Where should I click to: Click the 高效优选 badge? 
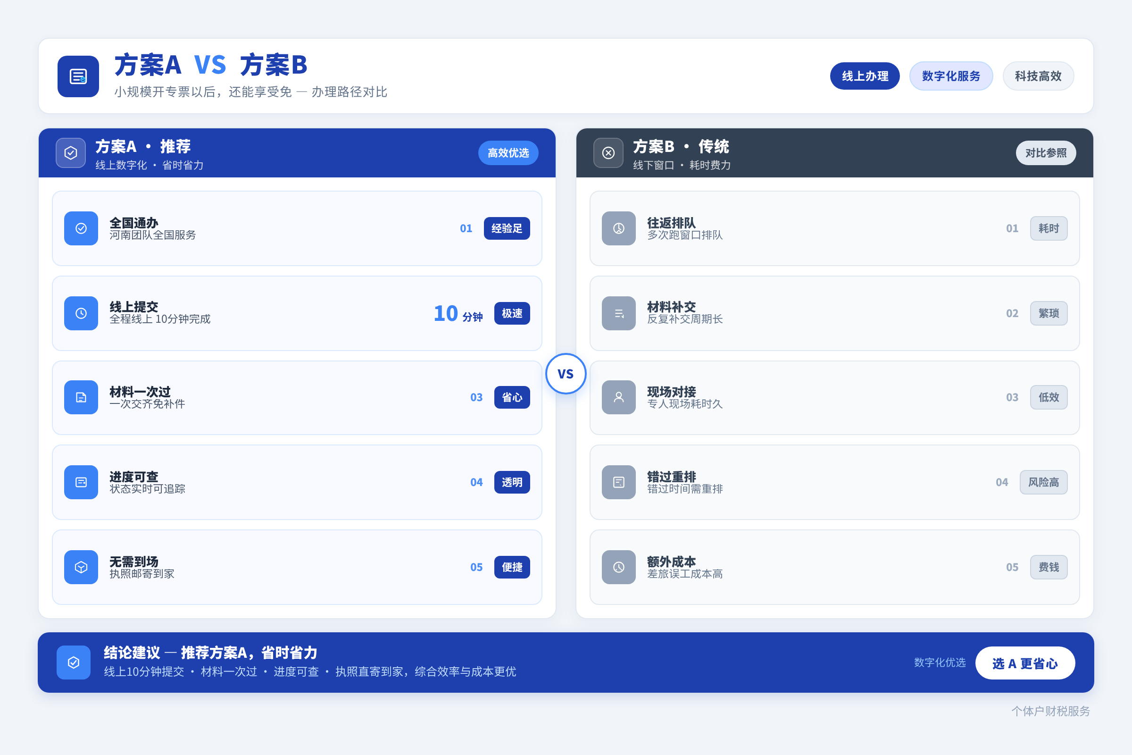click(508, 152)
